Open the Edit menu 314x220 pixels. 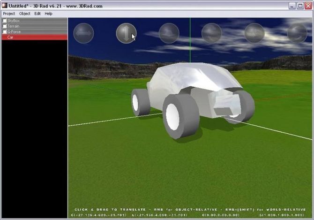tap(37, 14)
